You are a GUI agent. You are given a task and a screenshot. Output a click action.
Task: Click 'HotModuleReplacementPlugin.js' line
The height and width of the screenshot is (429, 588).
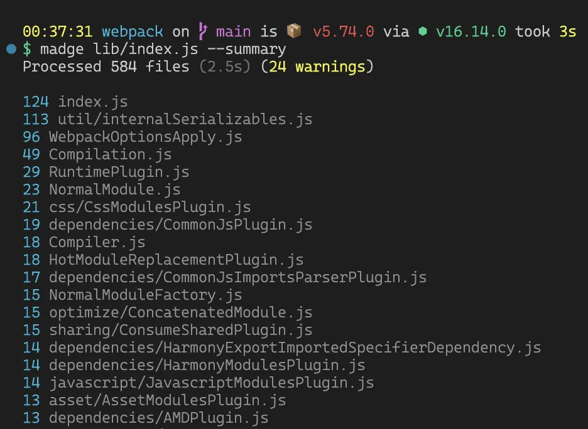(x=163, y=260)
